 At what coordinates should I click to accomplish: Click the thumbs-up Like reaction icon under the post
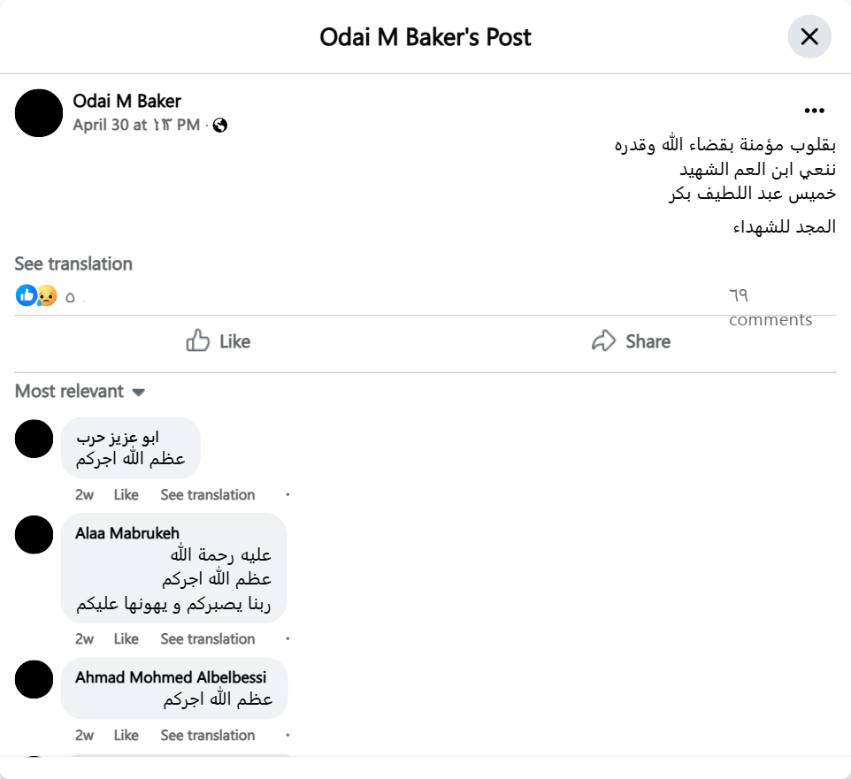(x=26, y=295)
